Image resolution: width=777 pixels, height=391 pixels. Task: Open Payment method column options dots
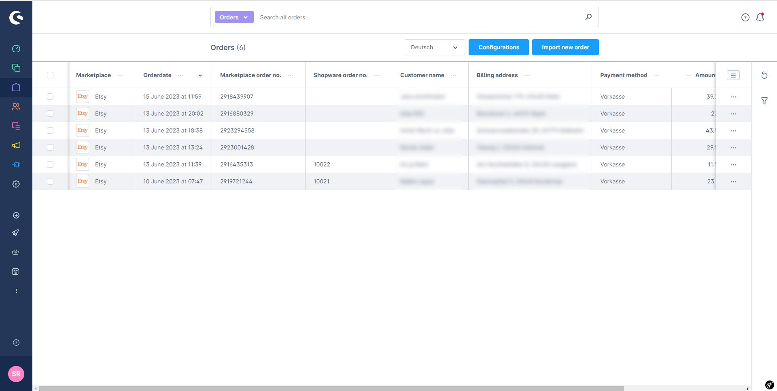pyautogui.click(x=656, y=76)
